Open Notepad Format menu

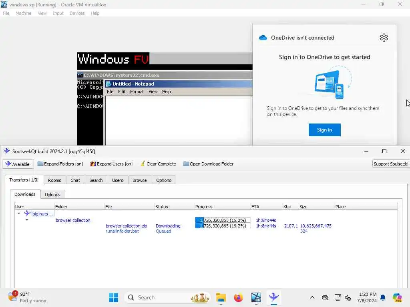(x=137, y=92)
